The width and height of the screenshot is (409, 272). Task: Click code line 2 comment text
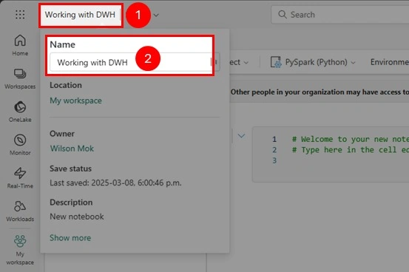click(x=351, y=150)
